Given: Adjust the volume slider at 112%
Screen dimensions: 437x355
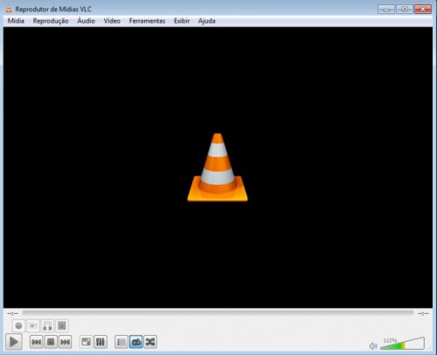Looking at the screenshot, I should coord(402,344).
